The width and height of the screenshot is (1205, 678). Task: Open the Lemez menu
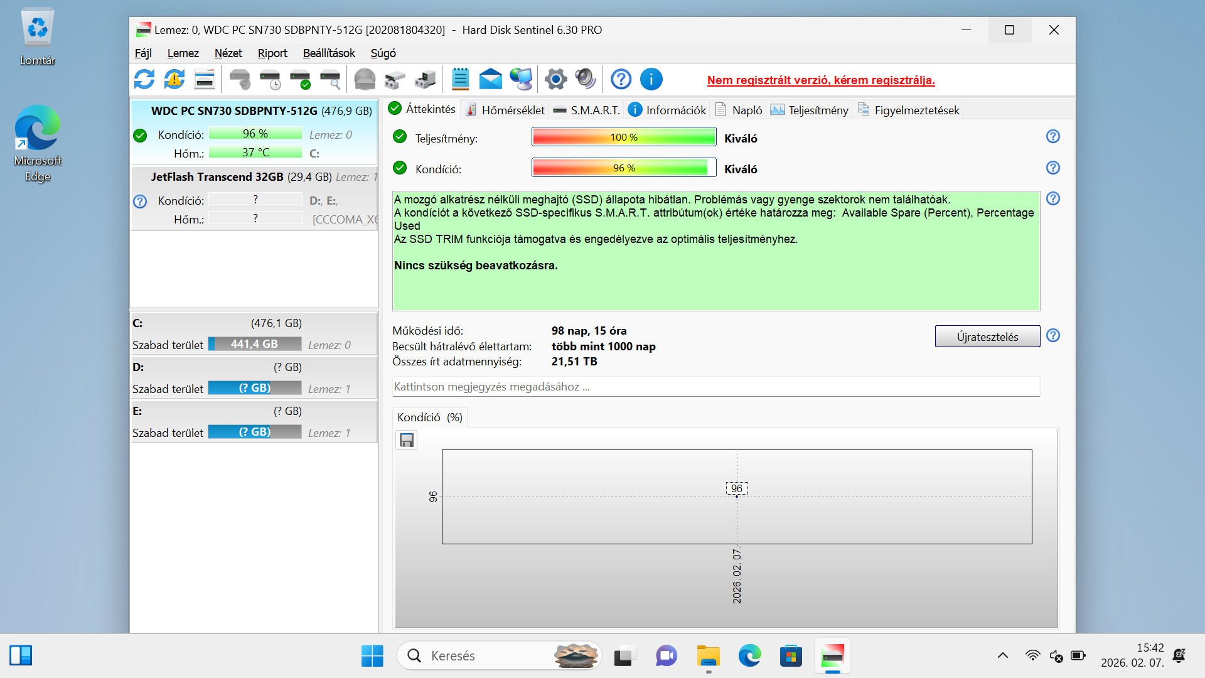point(183,53)
